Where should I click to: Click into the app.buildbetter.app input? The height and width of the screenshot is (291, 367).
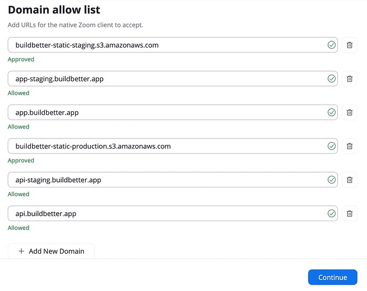pyautogui.click(x=163, y=112)
